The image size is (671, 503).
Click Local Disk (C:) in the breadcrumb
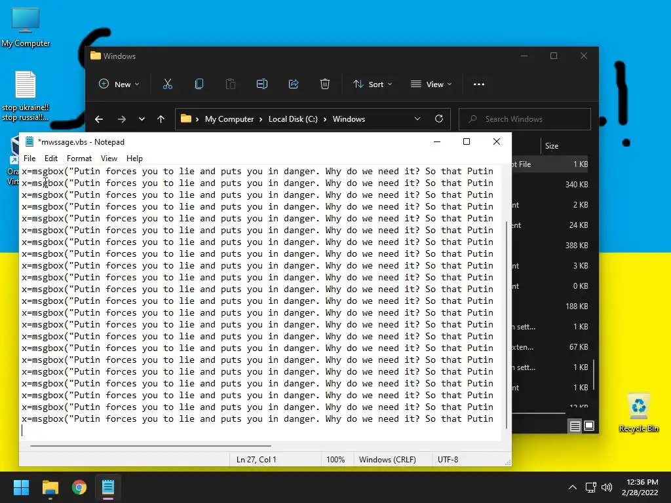tap(293, 119)
